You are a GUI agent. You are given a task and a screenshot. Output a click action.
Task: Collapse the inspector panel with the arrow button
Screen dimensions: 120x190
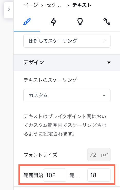pos(9,9)
